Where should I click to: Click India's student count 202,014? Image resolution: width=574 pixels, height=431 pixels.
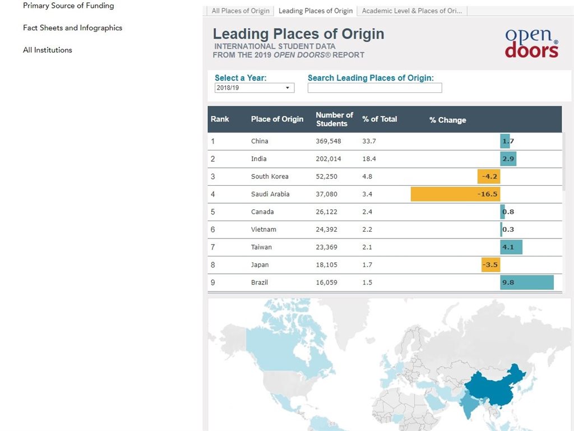328,159
